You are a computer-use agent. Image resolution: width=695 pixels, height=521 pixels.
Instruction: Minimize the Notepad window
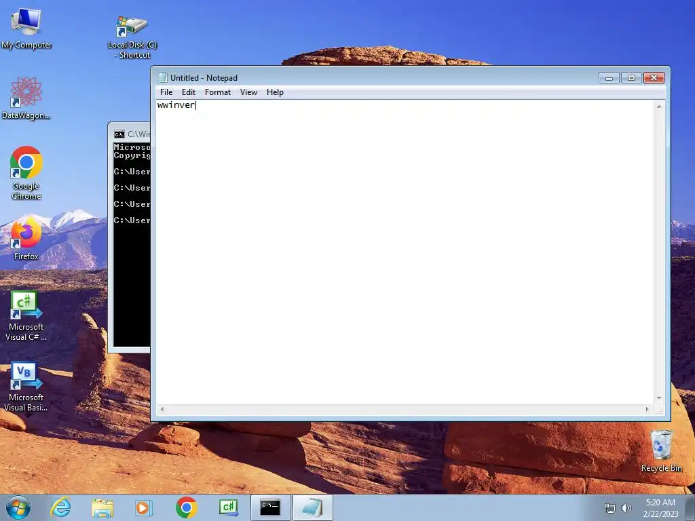(609, 78)
